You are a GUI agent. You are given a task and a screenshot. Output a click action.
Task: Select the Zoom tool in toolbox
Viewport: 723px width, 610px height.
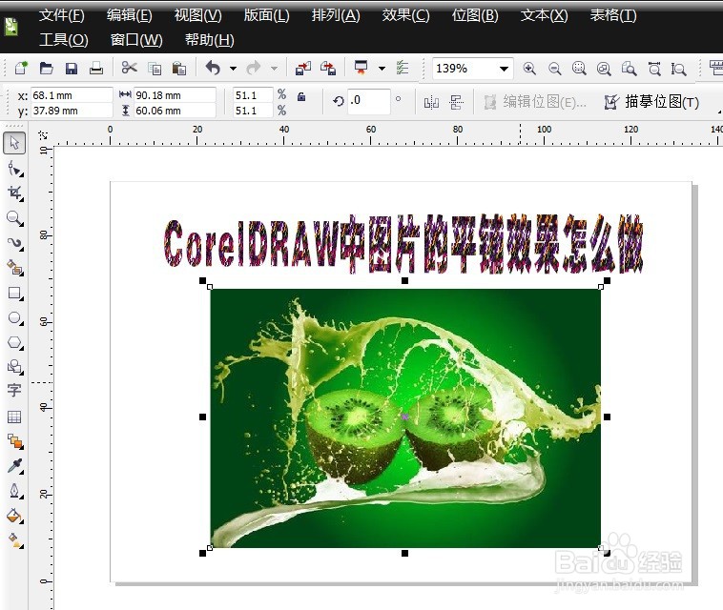tap(15, 218)
